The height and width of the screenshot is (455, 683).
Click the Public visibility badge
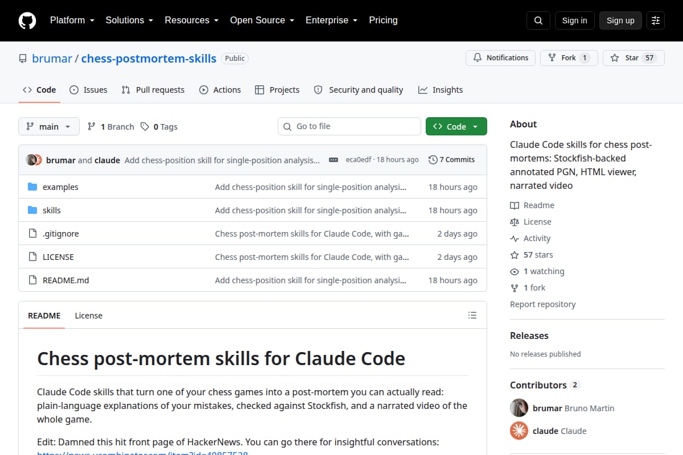234,58
